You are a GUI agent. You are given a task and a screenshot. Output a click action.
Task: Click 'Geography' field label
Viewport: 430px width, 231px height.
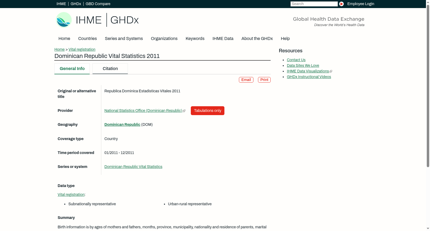[x=67, y=124]
